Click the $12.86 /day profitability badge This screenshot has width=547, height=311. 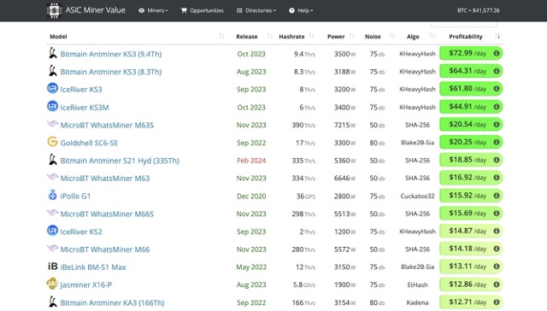point(471,285)
